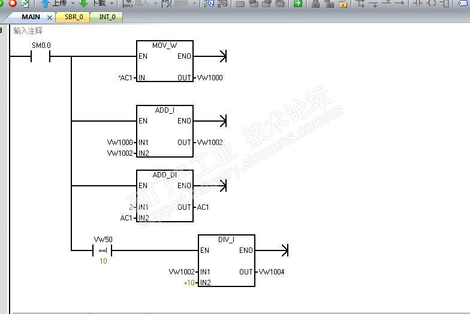
Task: Select ADD_DI IN1 constant 2
Action: pyautogui.click(x=131, y=207)
